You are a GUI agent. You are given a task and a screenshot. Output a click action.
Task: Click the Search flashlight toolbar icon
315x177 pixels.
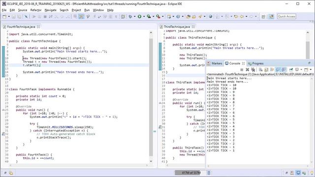click(x=200, y=16)
